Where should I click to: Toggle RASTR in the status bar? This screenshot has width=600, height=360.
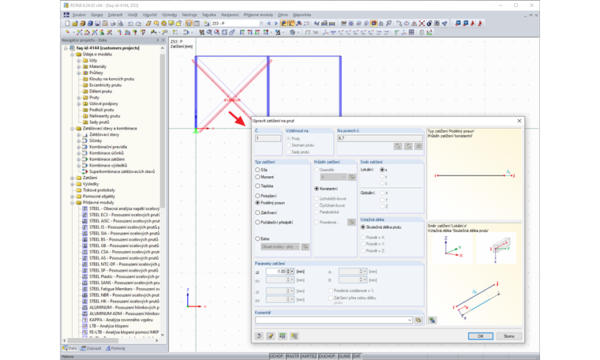(293, 356)
